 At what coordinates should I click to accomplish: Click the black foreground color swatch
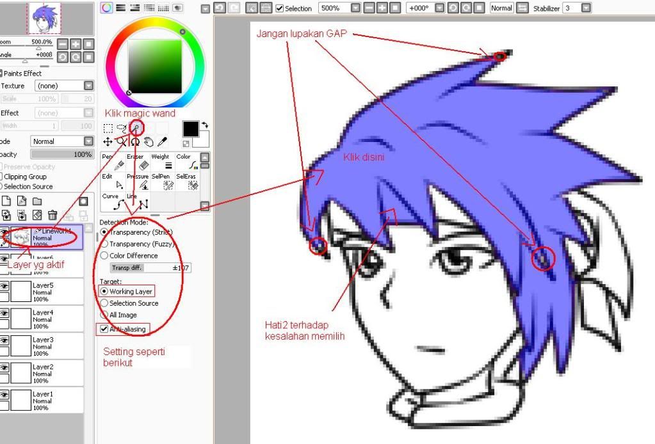click(190, 129)
